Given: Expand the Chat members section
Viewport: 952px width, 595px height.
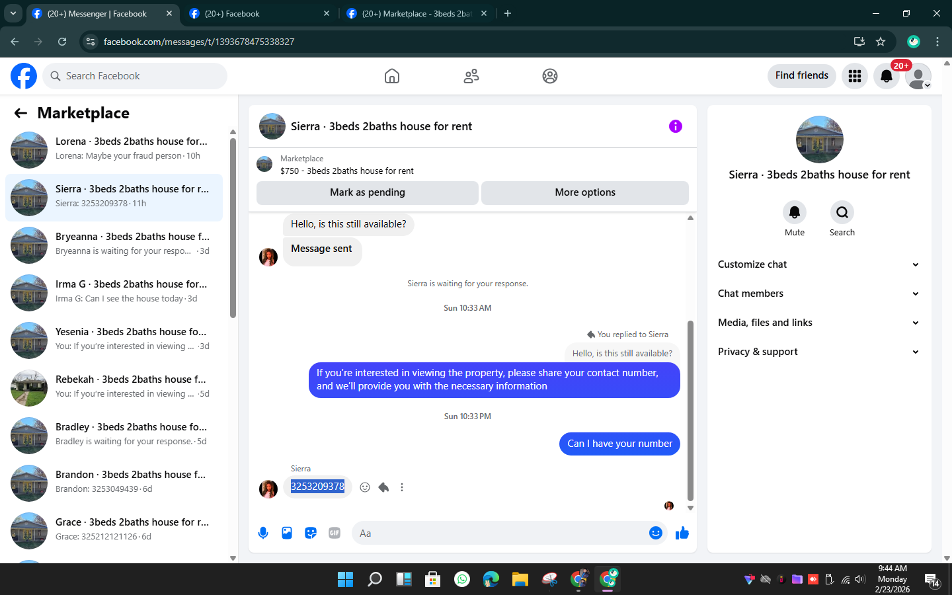Looking at the screenshot, I should [819, 294].
